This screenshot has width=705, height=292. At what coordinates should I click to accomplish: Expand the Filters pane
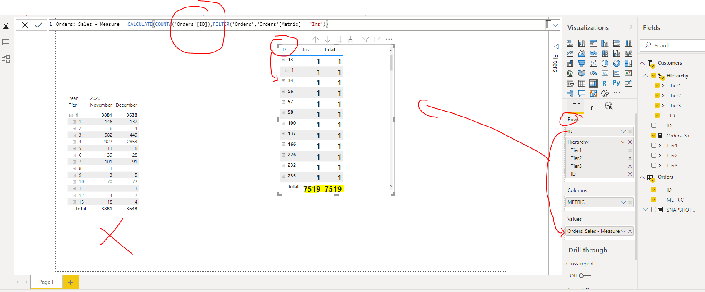(555, 46)
